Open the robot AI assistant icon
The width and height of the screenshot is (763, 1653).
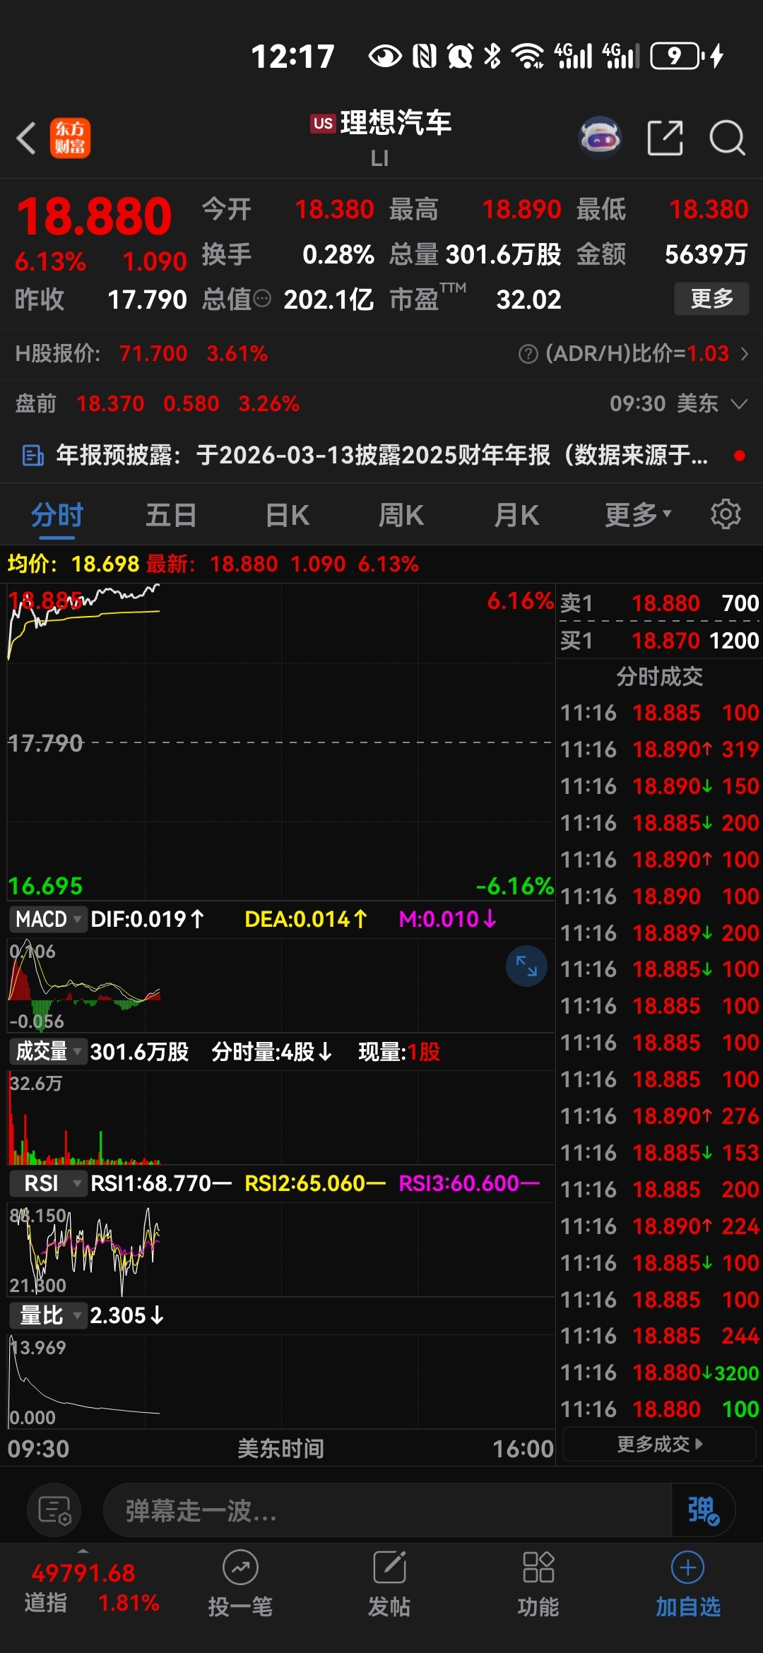tap(600, 137)
